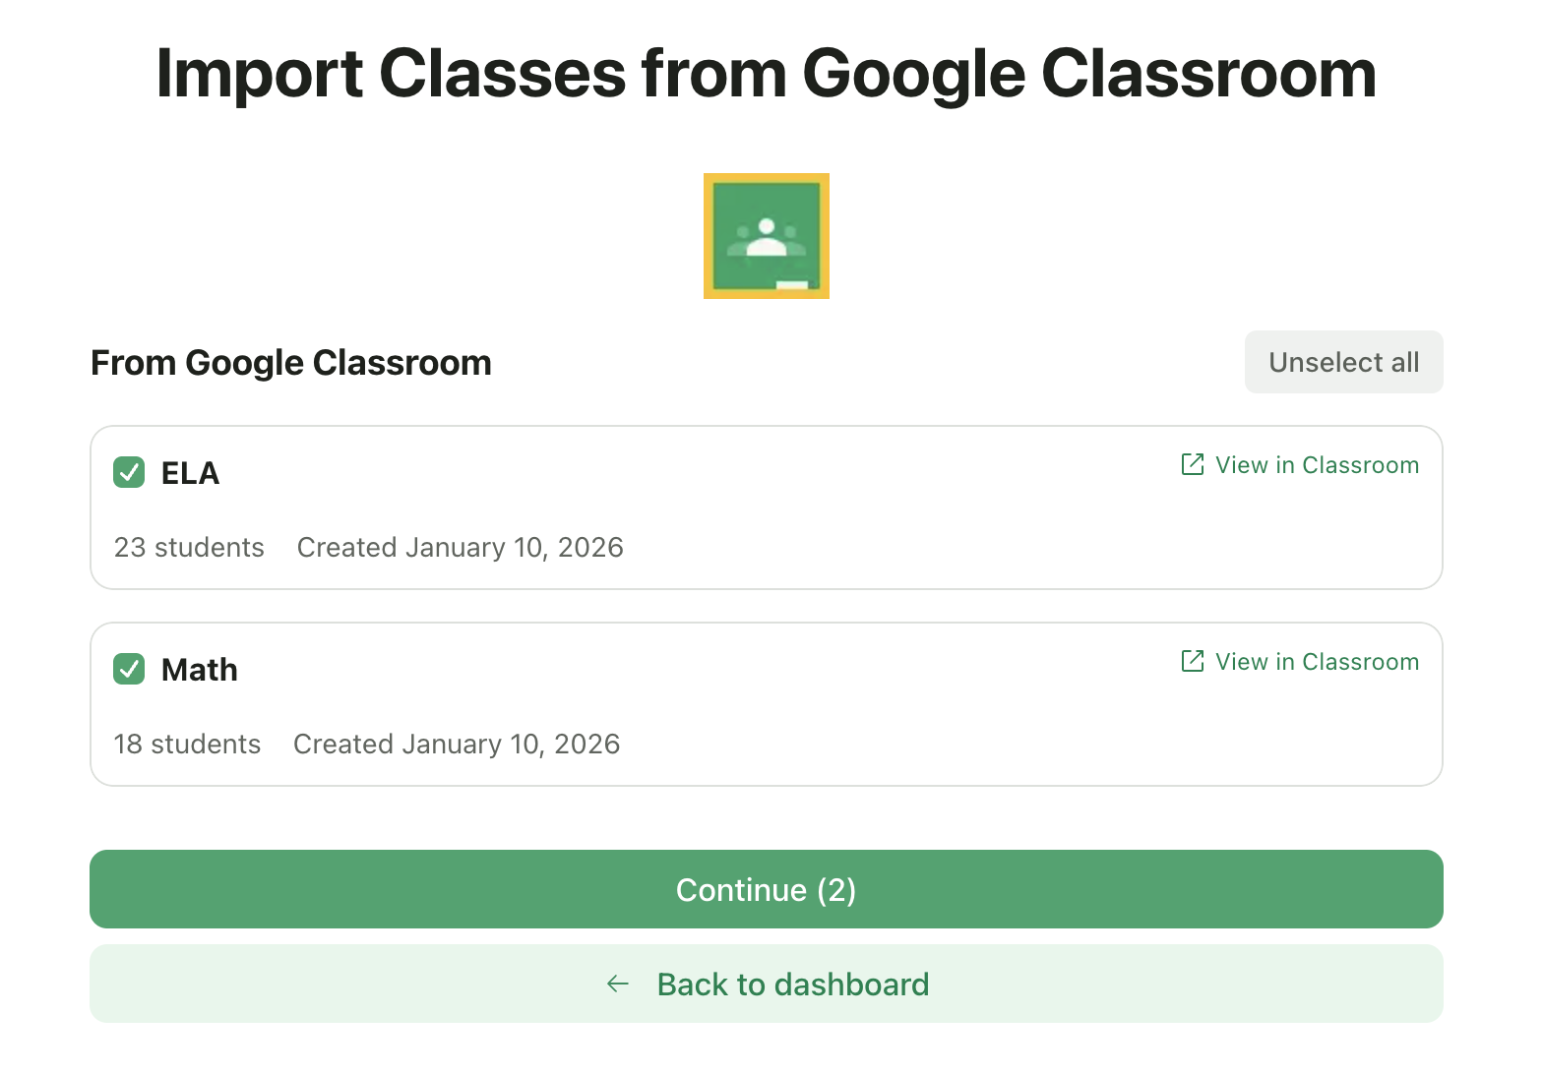
Task: Click the external link icon beside ELA's View in Classroom
Action: [1192, 464]
